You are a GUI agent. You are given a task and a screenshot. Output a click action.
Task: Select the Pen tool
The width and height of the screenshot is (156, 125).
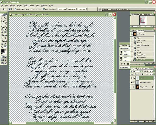[x=2, y=41]
